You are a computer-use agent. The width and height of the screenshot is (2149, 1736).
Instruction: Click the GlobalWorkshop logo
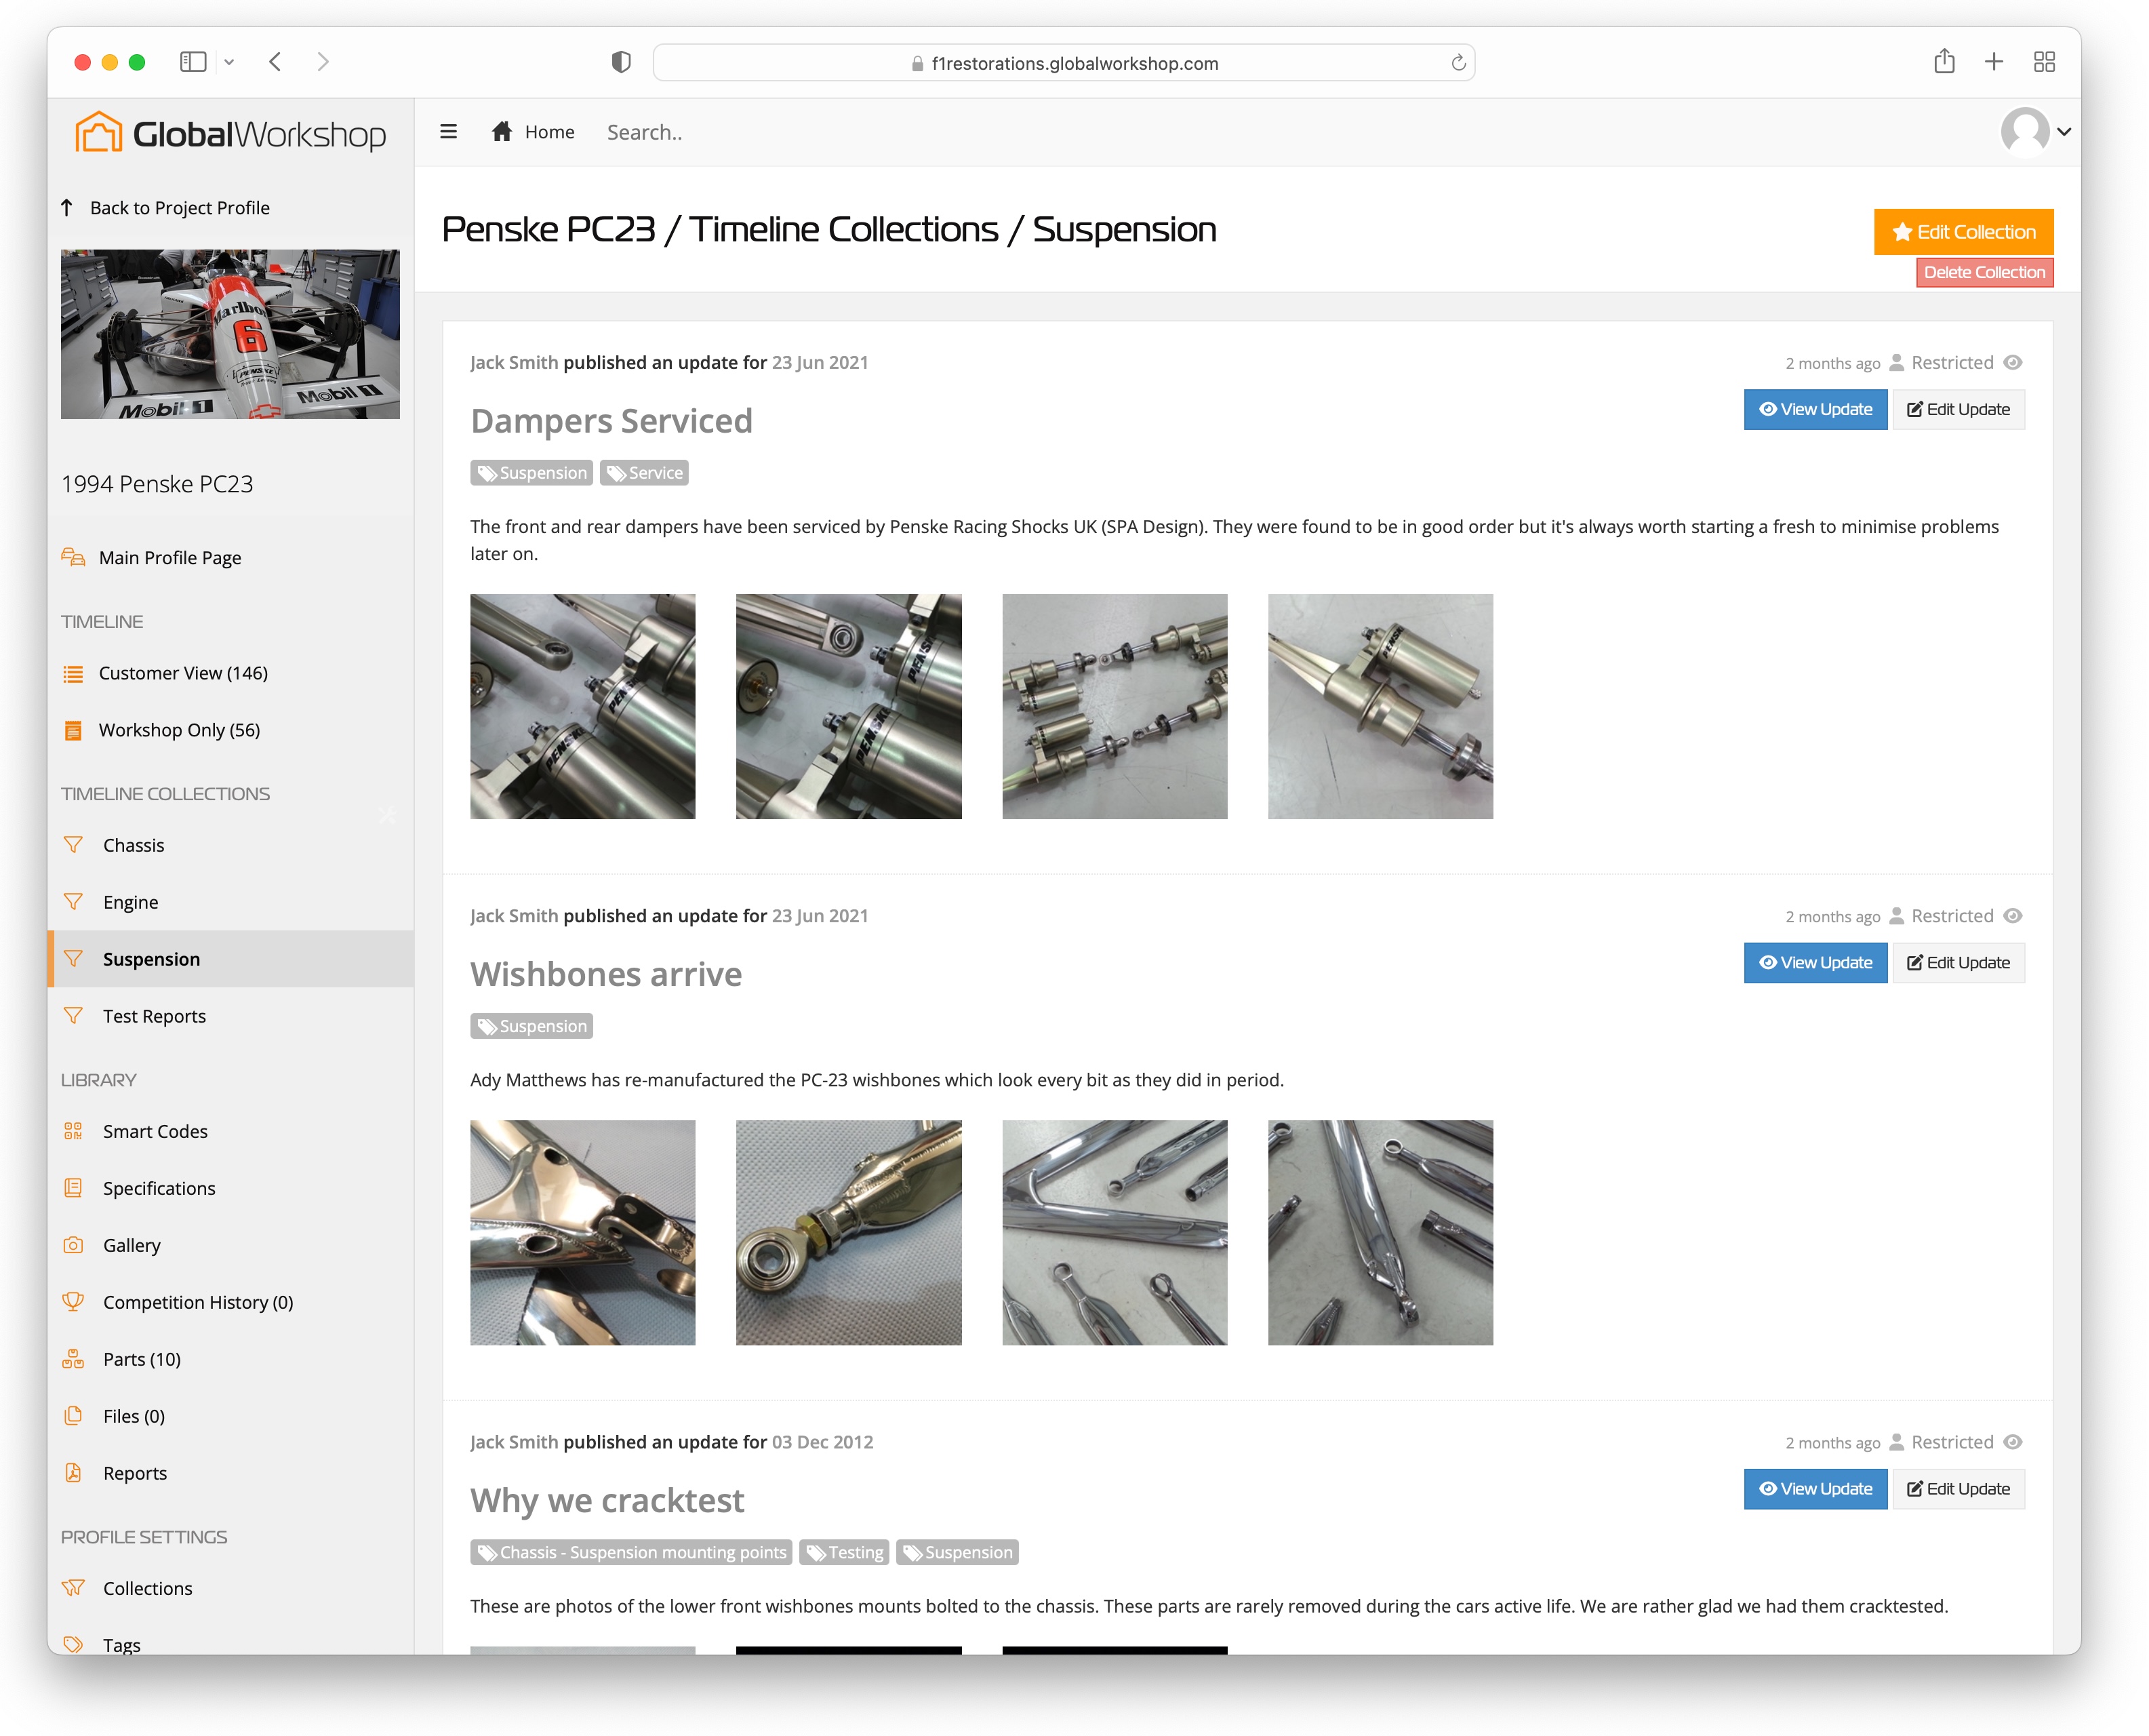(x=231, y=133)
